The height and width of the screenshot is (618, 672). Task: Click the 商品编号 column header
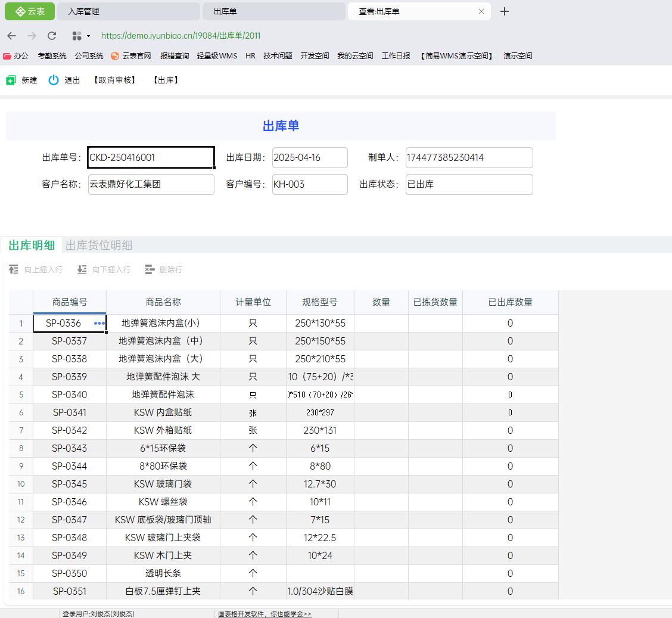coord(70,302)
